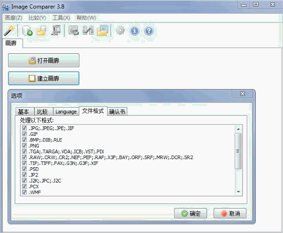Click the blue help question icon
This screenshot has height=233, width=283.
click(149, 31)
